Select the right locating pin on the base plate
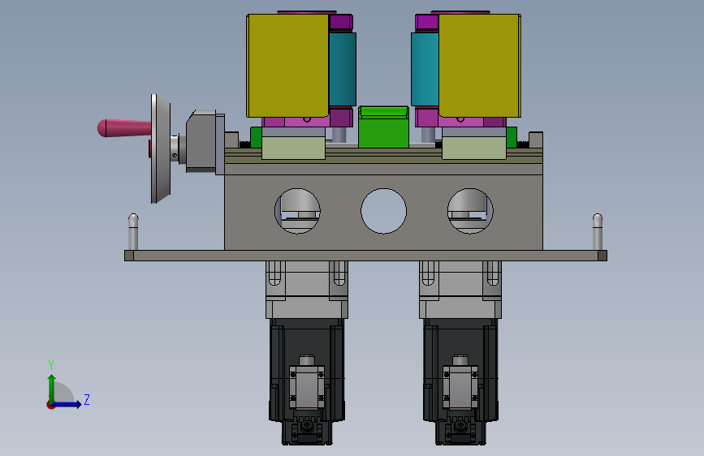The height and width of the screenshot is (456, 704). pos(597,232)
